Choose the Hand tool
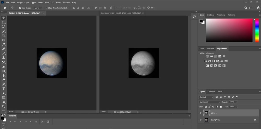 (4, 102)
